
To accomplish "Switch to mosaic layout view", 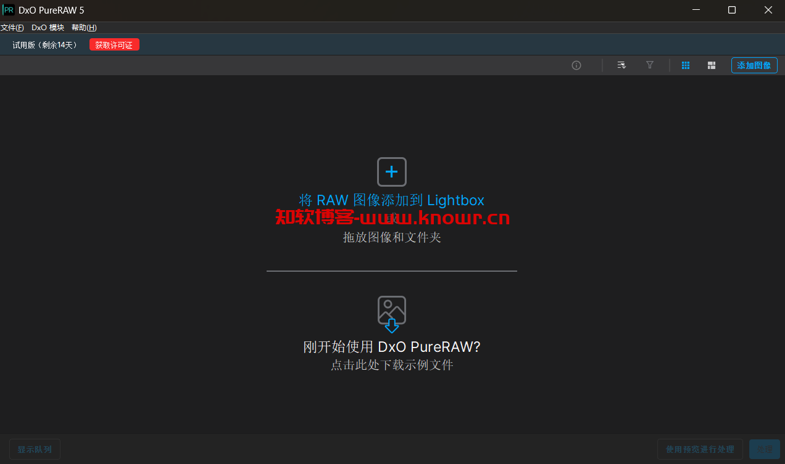I will pos(712,65).
